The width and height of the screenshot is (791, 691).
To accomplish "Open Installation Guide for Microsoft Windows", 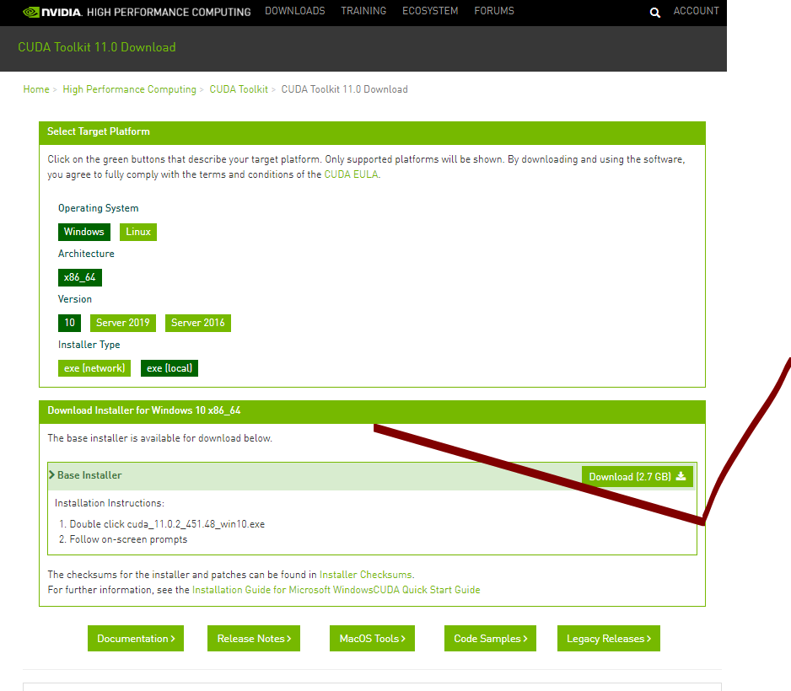I will click(x=282, y=590).
